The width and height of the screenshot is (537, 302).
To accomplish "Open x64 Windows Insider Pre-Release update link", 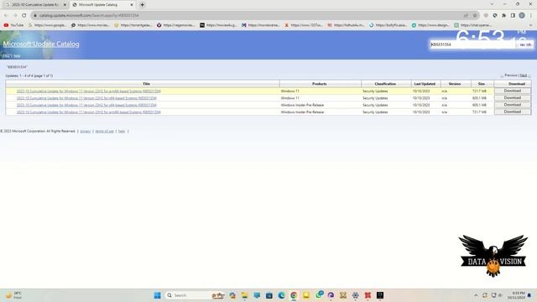I will point(86,105).
